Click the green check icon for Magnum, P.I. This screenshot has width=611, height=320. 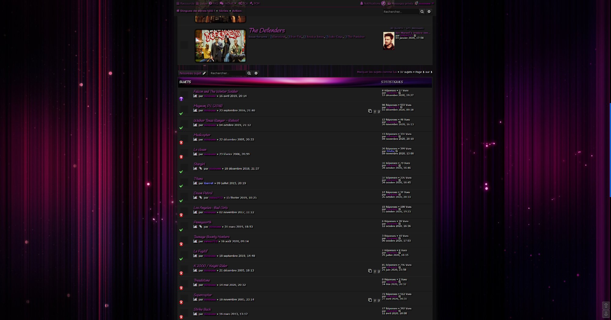181,113
